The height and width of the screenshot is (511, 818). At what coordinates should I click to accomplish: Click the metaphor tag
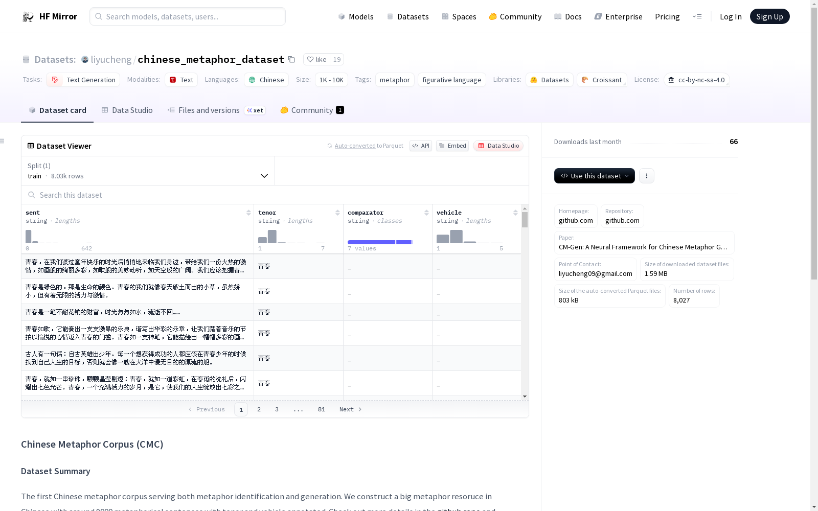[x=395, y=80]
